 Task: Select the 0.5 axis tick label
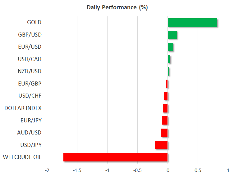[x=198, y=170]
